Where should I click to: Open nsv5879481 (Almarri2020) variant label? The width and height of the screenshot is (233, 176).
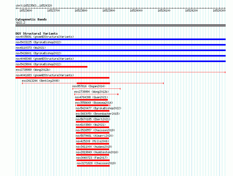(95, 136)
